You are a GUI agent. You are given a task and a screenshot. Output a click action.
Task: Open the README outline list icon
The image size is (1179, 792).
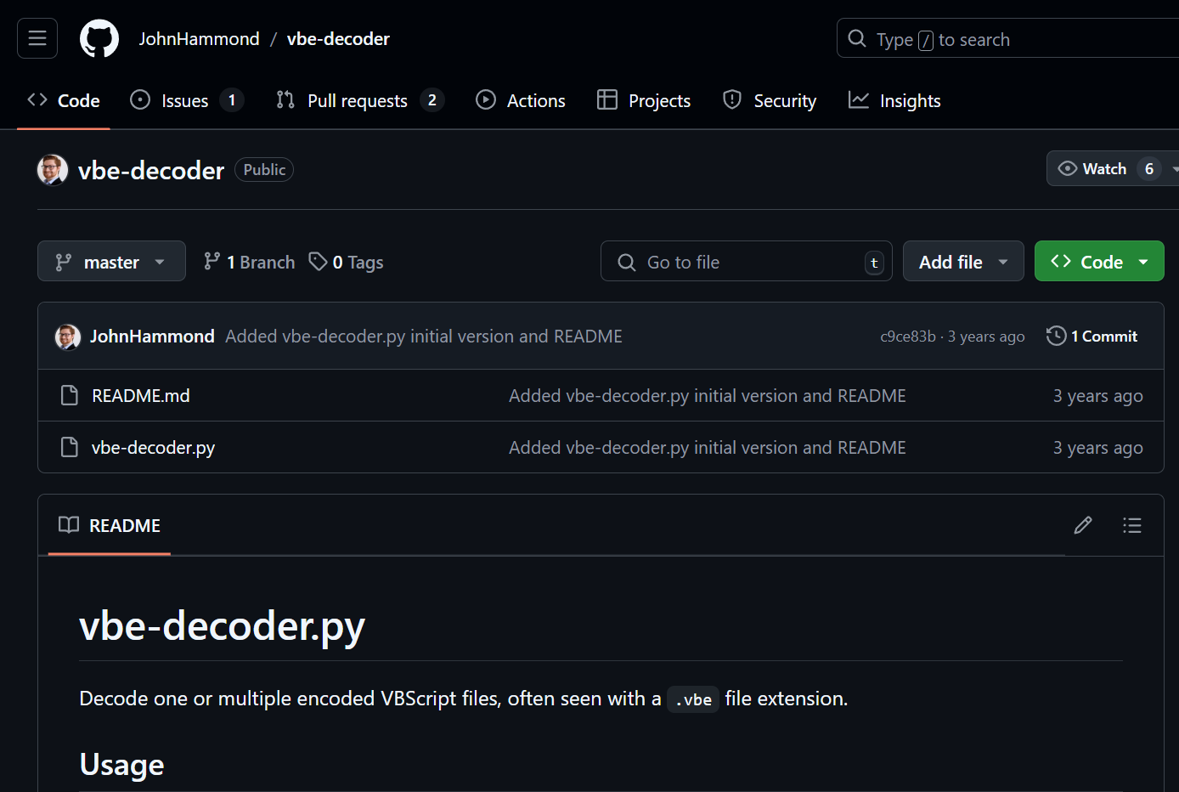click(x=1131, y=525)
